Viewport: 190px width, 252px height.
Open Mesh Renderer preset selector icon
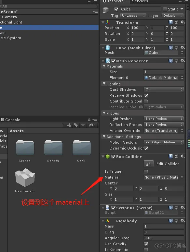pos(177,61)
